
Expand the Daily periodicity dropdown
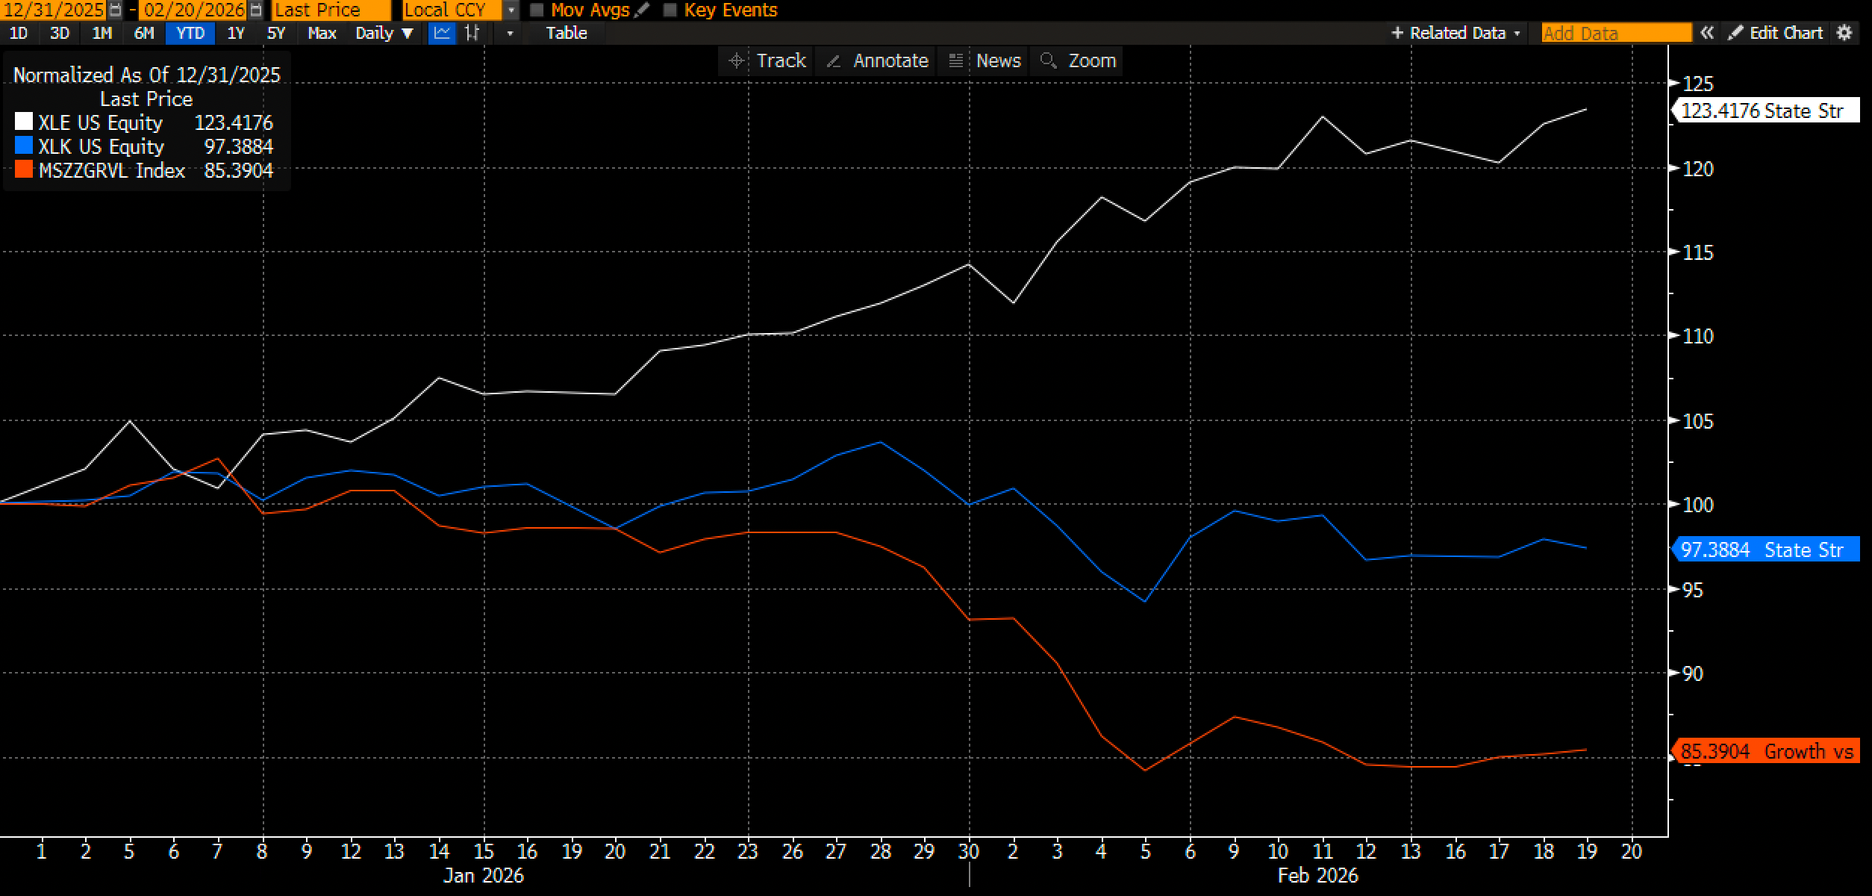[384, 33]
